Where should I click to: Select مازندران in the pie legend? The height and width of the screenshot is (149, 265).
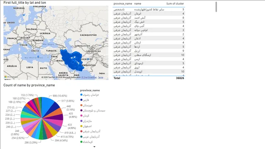coord(86,121)
